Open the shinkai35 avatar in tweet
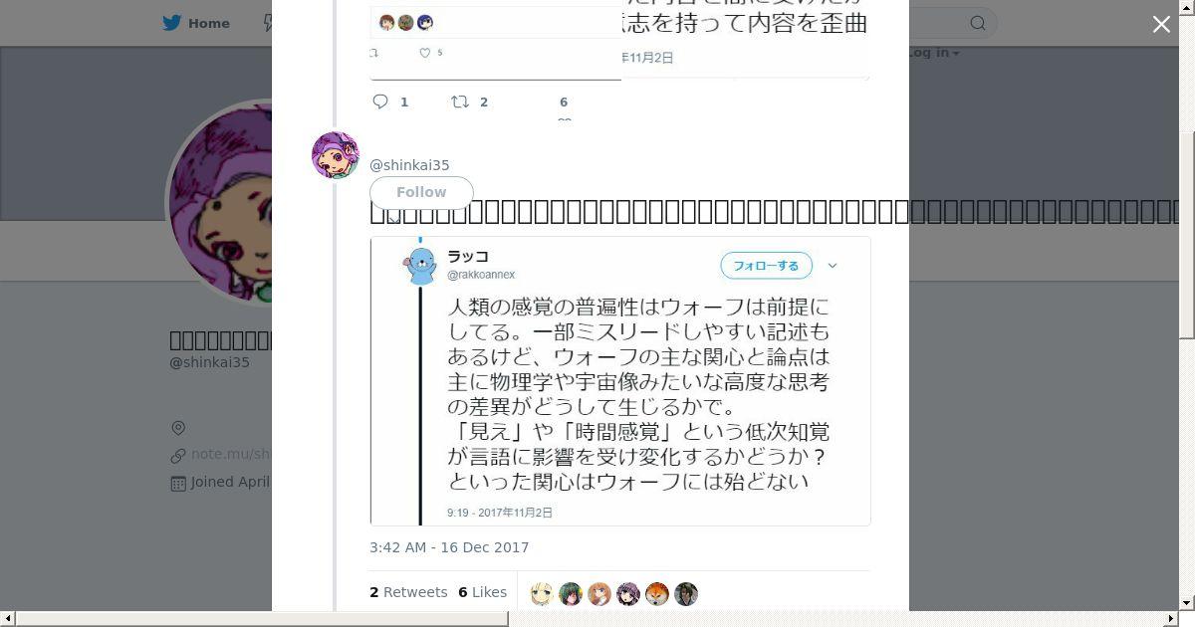 pos(336,155)
